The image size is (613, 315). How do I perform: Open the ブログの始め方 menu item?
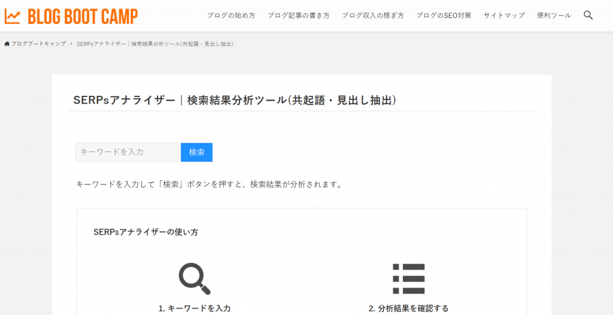tap(231, 16)
